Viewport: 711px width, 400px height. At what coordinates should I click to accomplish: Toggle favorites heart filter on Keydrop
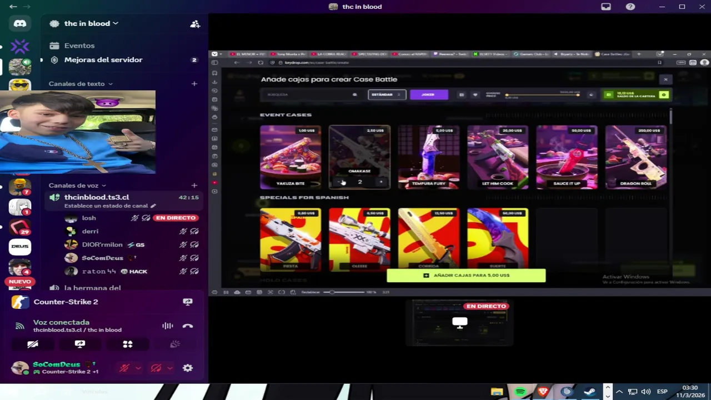(475, 95)
